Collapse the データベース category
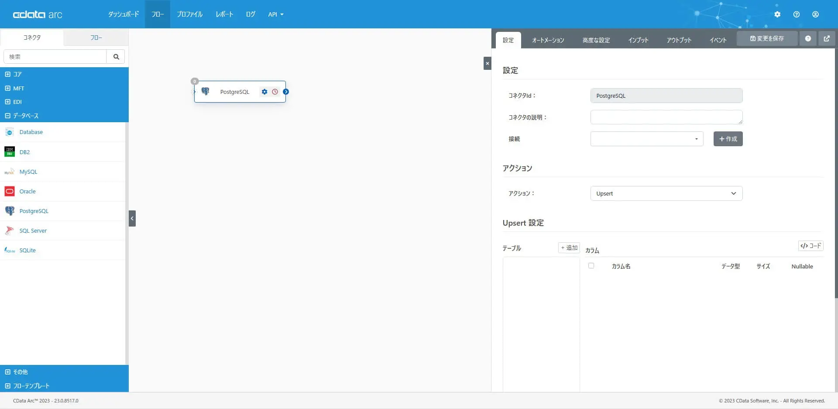The width and height of the screenshot is (838, 409). click(x=7, y=116)
